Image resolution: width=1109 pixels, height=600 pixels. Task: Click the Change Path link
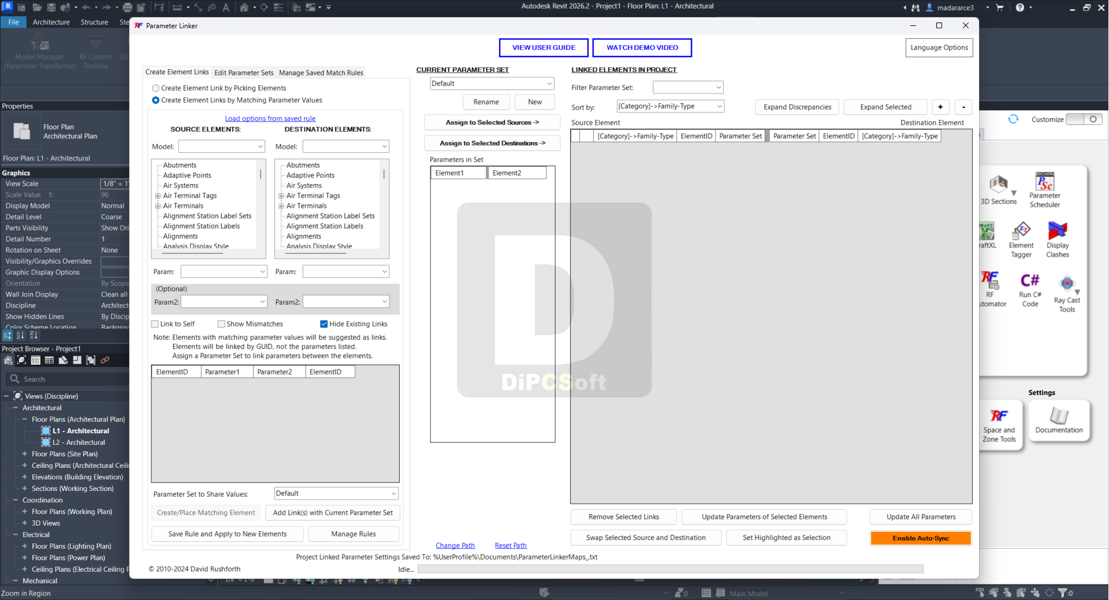pos(455,546)
